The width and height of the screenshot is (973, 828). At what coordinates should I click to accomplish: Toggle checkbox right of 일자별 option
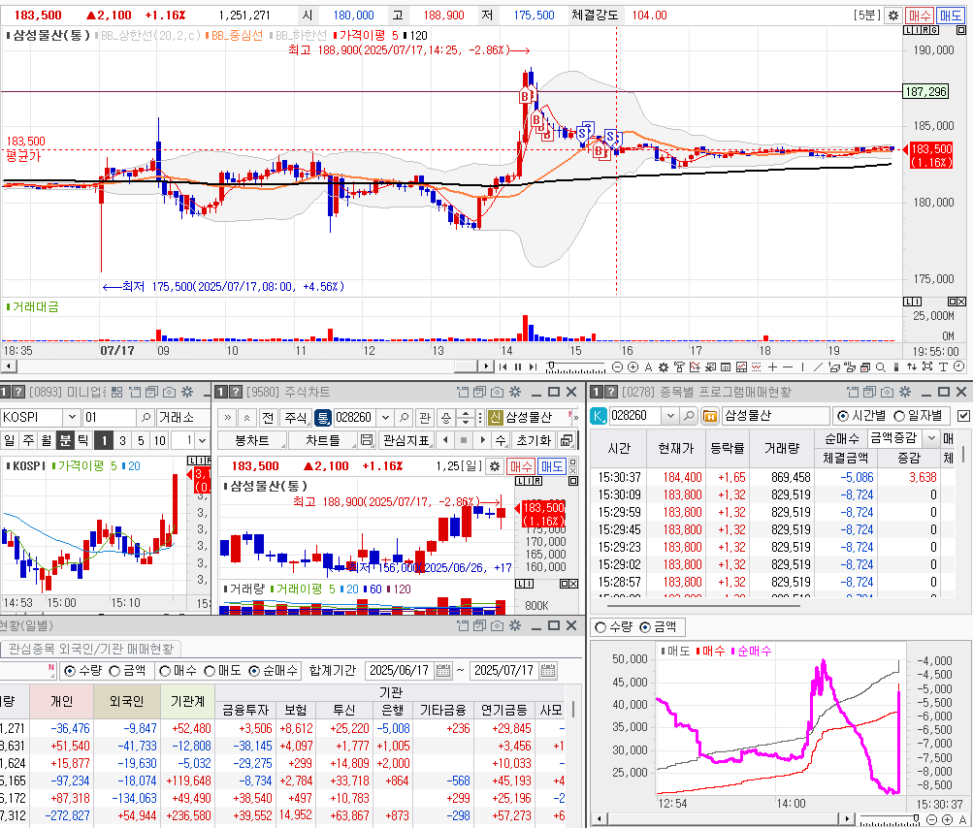(963, 416)
